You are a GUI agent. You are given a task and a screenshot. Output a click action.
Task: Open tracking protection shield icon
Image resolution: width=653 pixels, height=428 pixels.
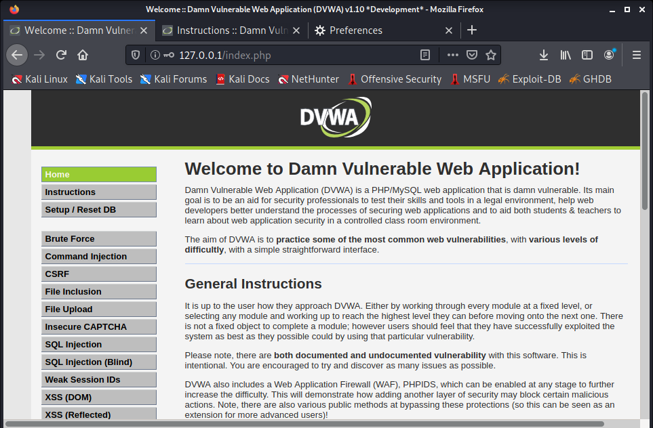[x=136, y=55]
